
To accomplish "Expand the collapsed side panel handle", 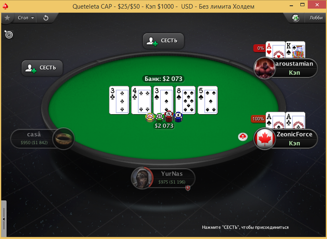I will click(x=4, y=219).
